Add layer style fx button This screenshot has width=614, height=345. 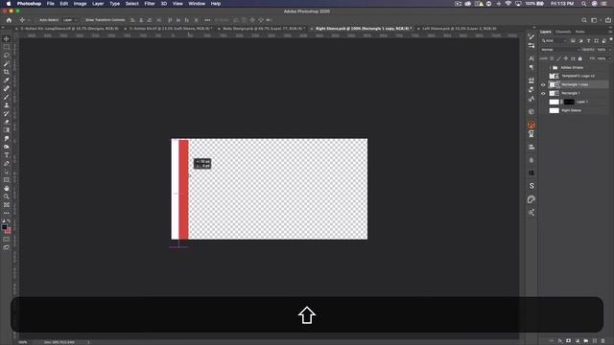(560, 341)
